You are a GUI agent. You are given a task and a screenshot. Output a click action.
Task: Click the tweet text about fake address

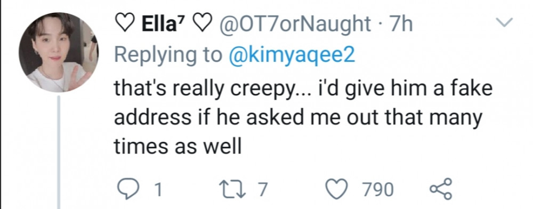pos(303,118)
